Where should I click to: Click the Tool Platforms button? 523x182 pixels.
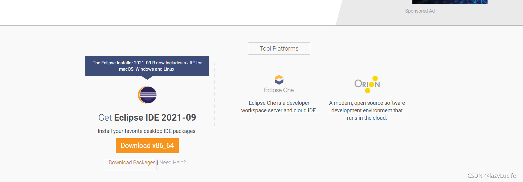point(279,48)
